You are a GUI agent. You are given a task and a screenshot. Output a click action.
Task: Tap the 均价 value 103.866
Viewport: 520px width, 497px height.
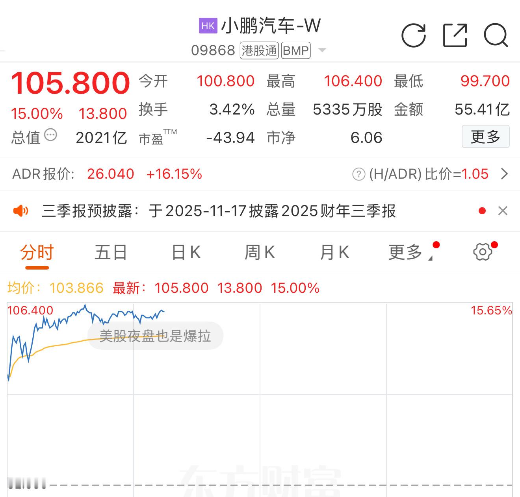76,288
